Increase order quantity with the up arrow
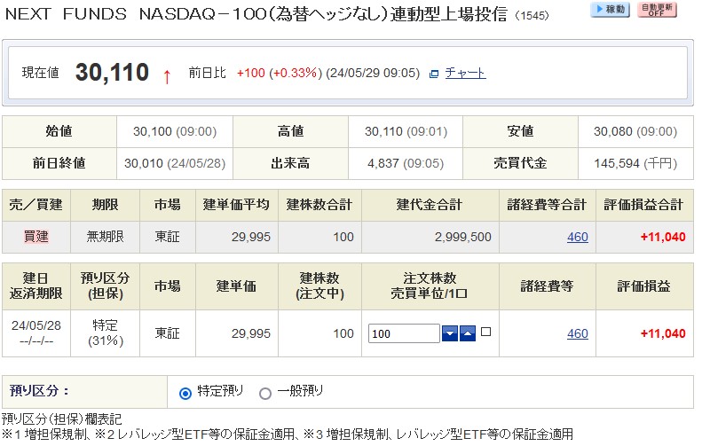This screenshot has height=446, width=702. click(468, 333)
